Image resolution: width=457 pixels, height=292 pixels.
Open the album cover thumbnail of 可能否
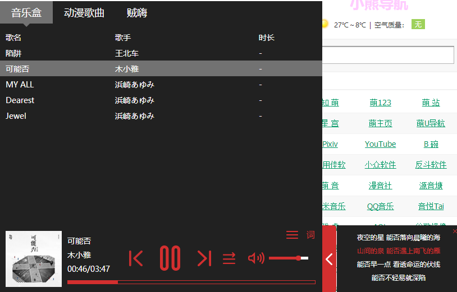click(x=34, y=259)
